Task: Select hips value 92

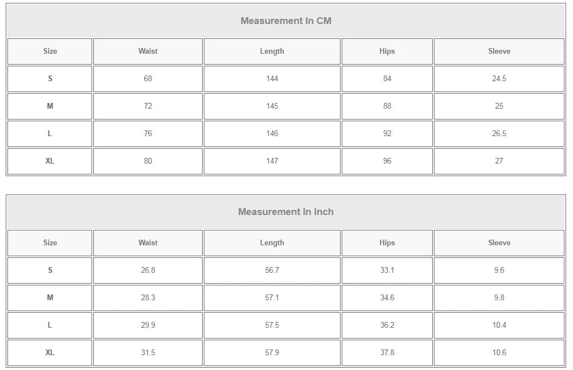Action: click(x=387, y=134)
